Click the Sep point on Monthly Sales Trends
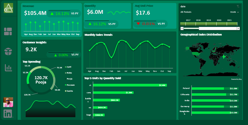The height and width of the screenshot is (125, 248). [169, 47]
